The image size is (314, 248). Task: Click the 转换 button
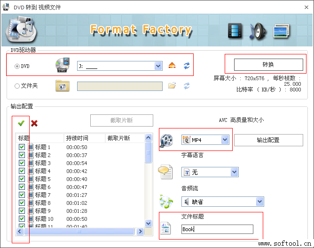pyautogui.click(x=268, y=65)
